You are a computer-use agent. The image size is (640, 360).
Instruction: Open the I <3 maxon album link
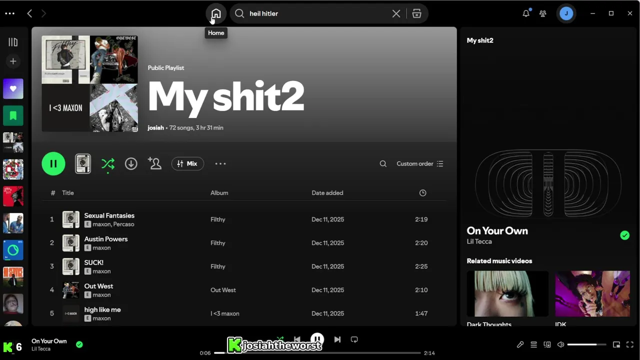click(224, 313)
